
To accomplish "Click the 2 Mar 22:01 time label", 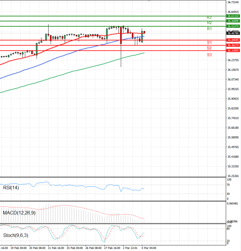I will pos(130,248).
